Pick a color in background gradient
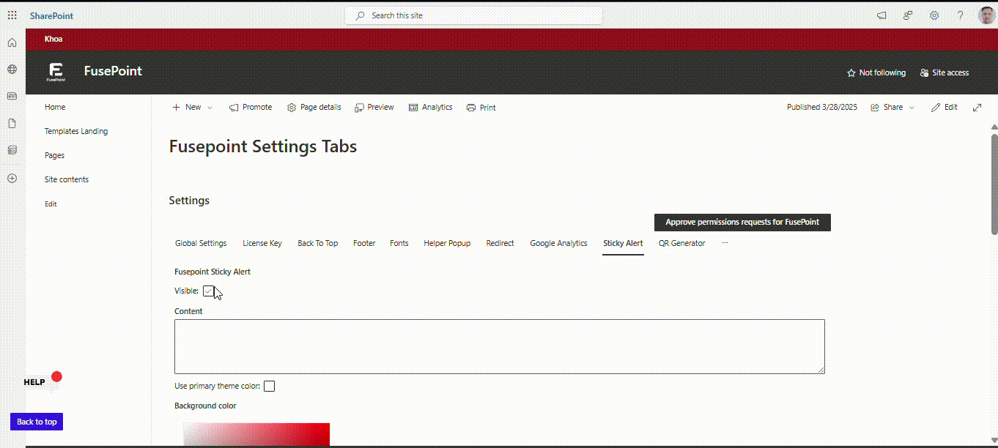Image resolution: width=998 pixels, height=448 pixels. coord(256,435)
